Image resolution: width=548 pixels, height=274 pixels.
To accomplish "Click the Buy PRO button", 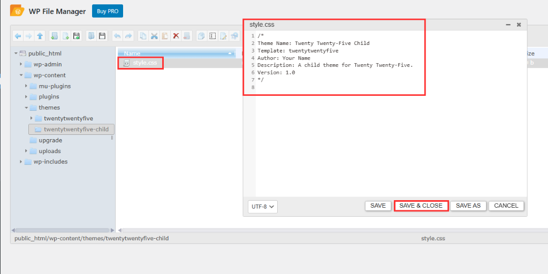I will tap(108, 11).
